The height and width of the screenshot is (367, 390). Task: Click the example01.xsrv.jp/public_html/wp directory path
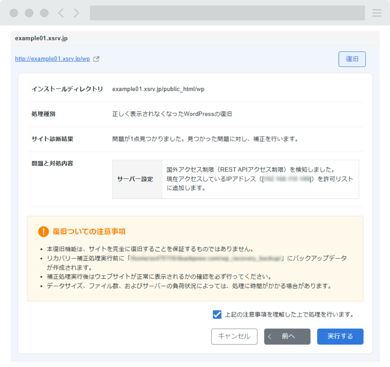click(x=158, y=89)
